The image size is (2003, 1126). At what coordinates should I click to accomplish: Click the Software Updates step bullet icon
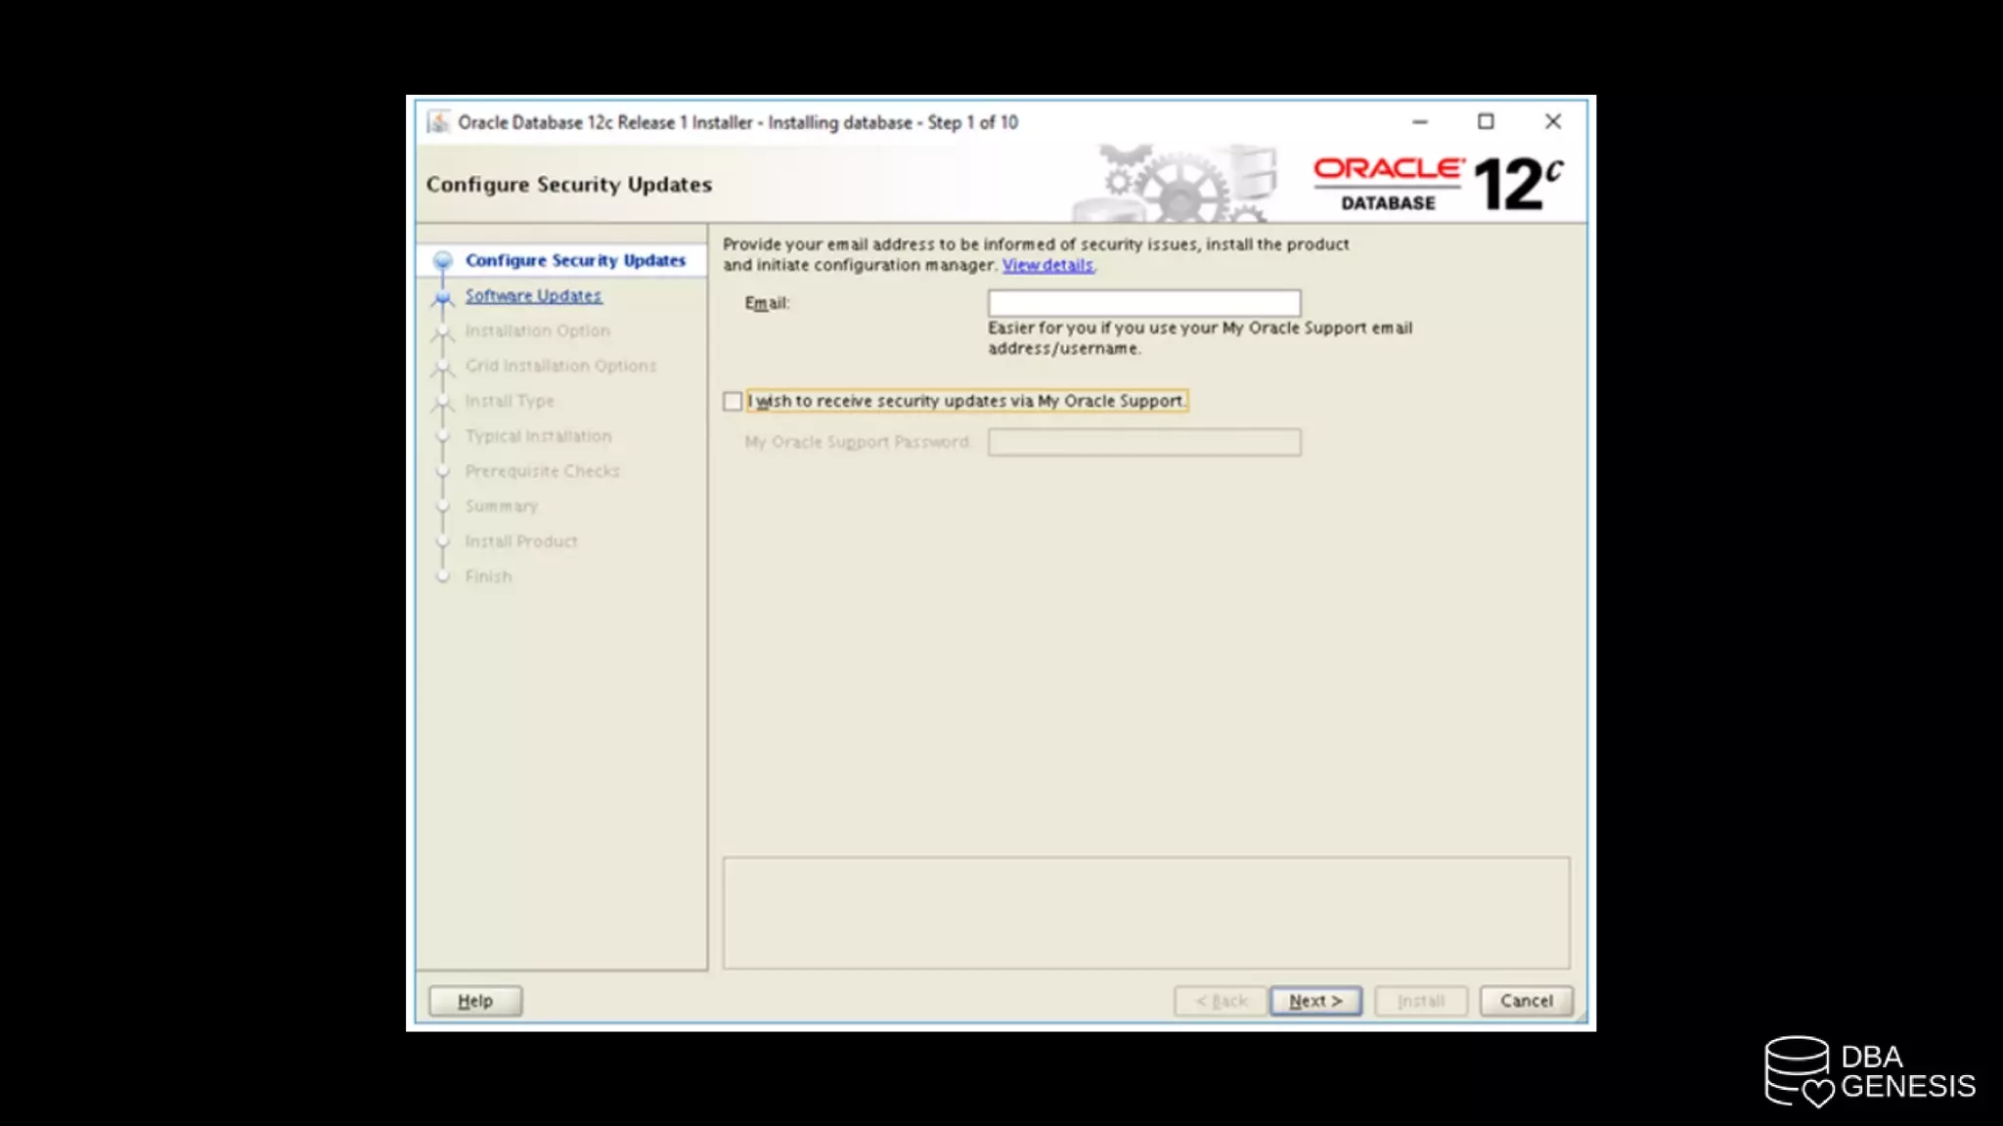pos(443,297)
